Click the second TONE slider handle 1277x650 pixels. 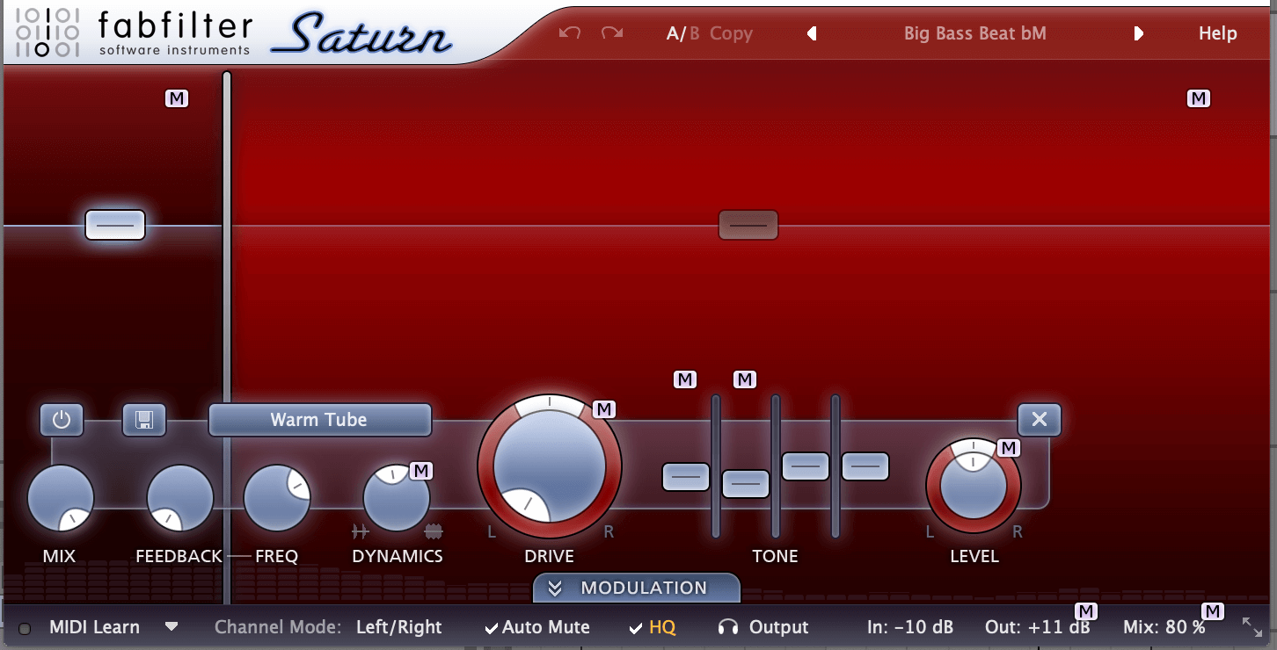(x=746, y=484)
